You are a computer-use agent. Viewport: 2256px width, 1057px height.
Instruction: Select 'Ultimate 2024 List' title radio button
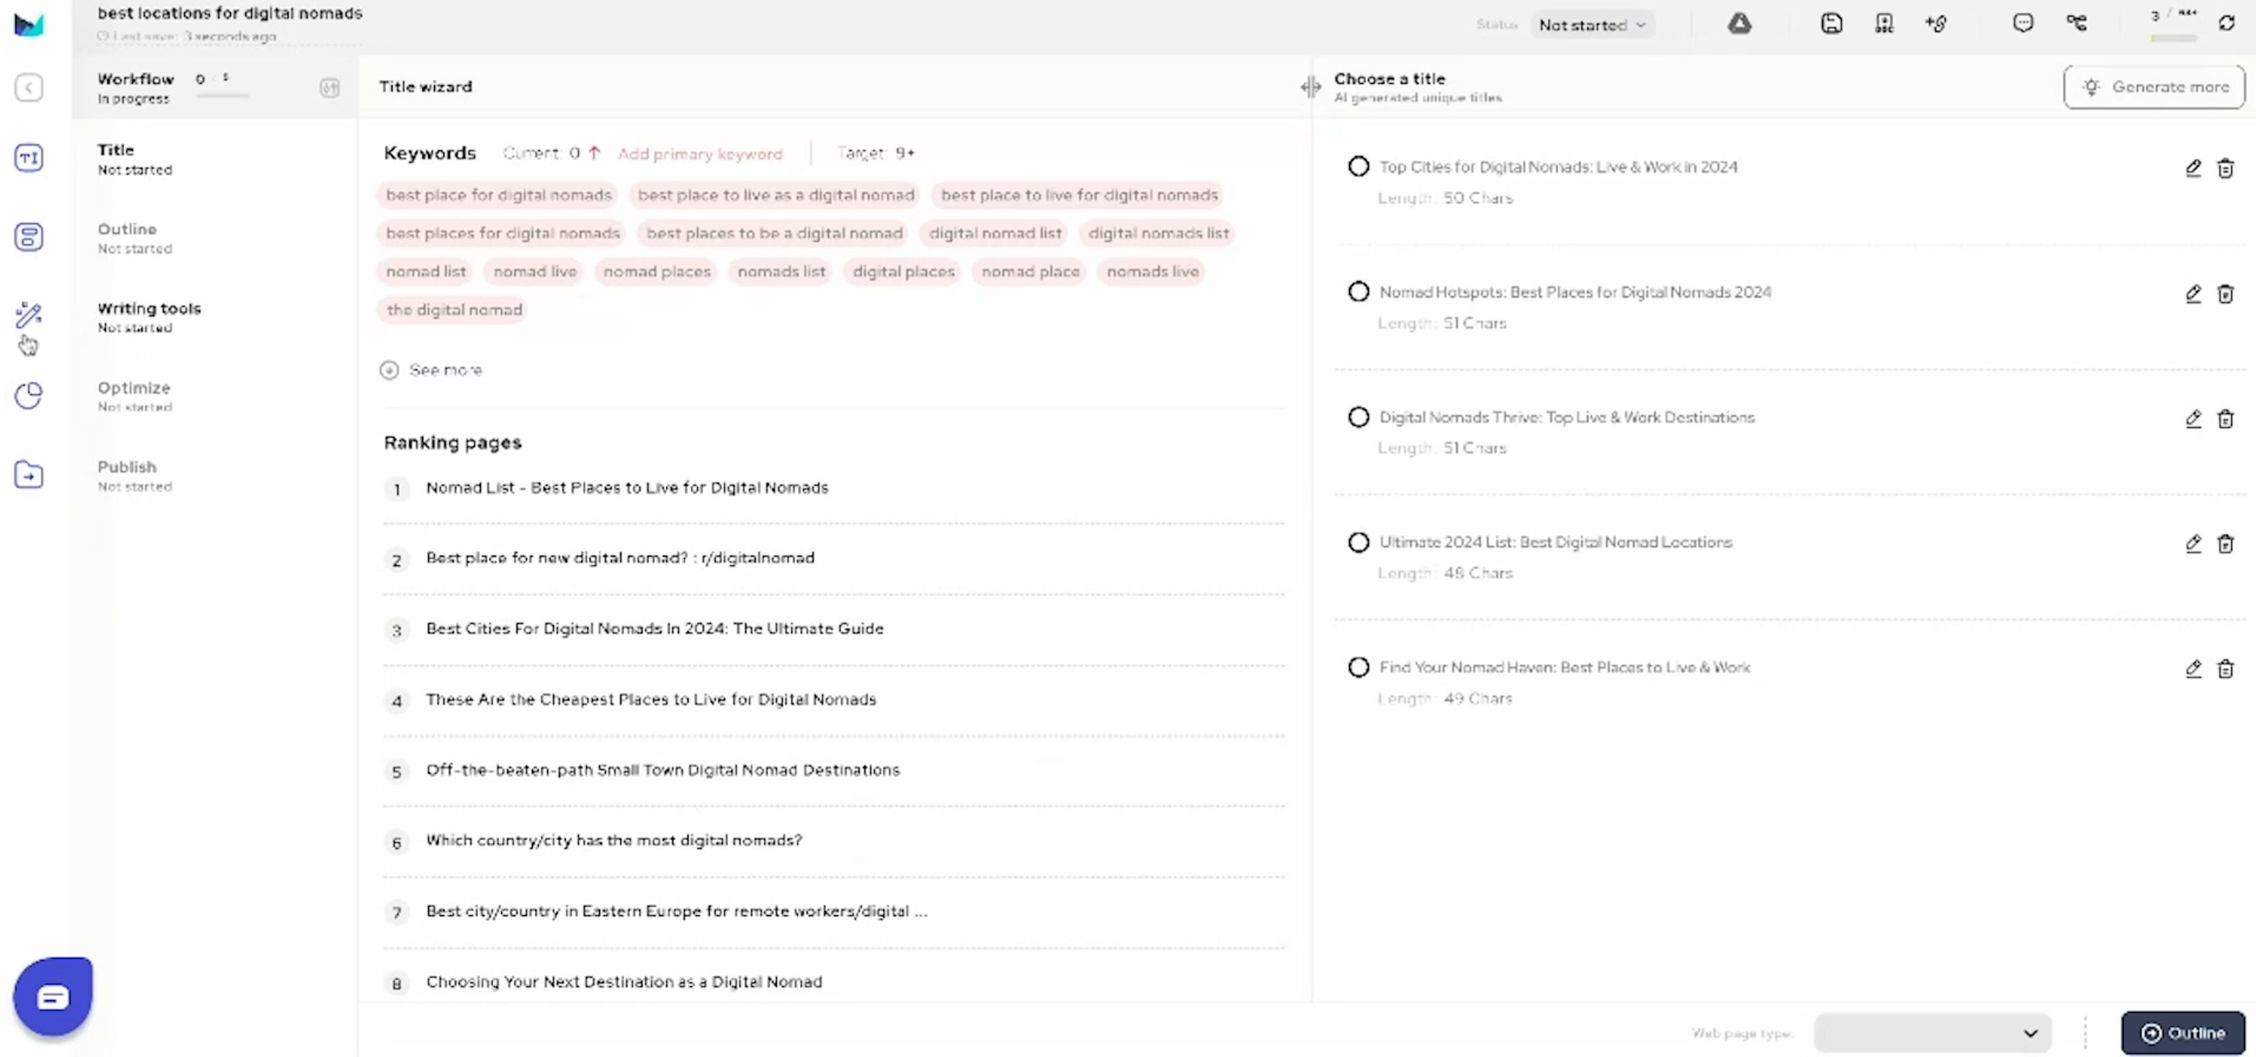(1358, 542)
